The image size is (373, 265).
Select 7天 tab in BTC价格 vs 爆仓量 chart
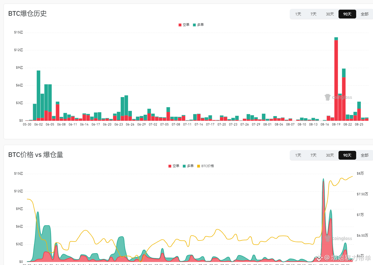(x=313, y=155)
